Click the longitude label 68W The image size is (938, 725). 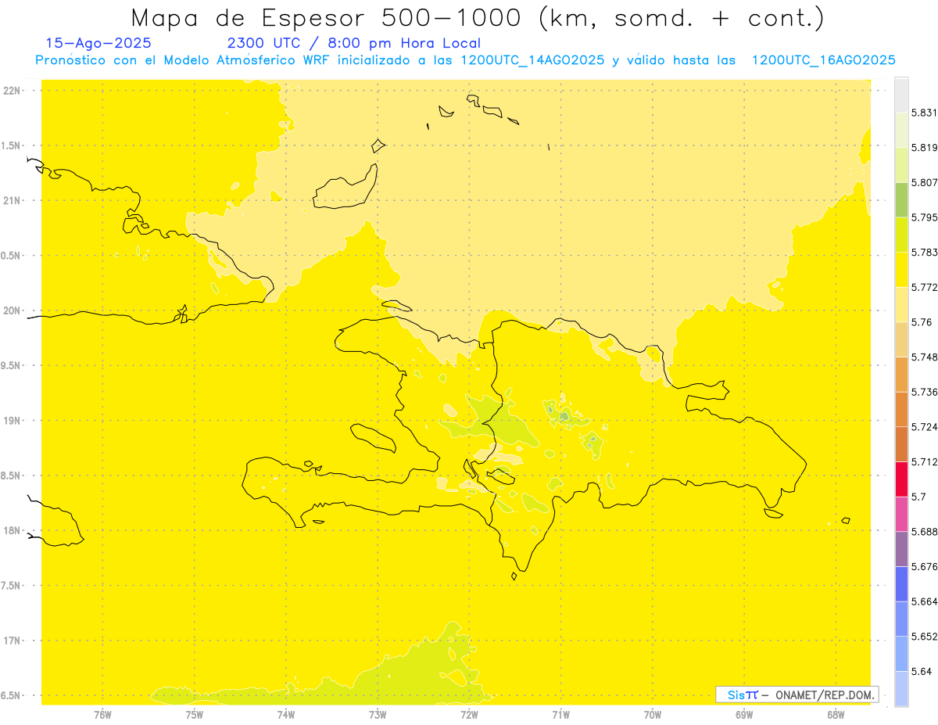pyautogui.click(x=835, y=714)
